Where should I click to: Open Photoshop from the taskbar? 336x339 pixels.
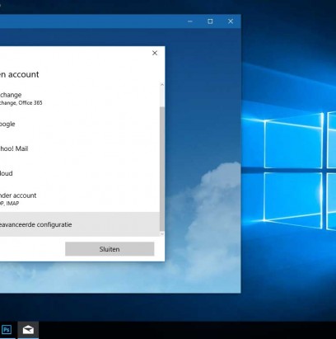click(x=7, y=329)
